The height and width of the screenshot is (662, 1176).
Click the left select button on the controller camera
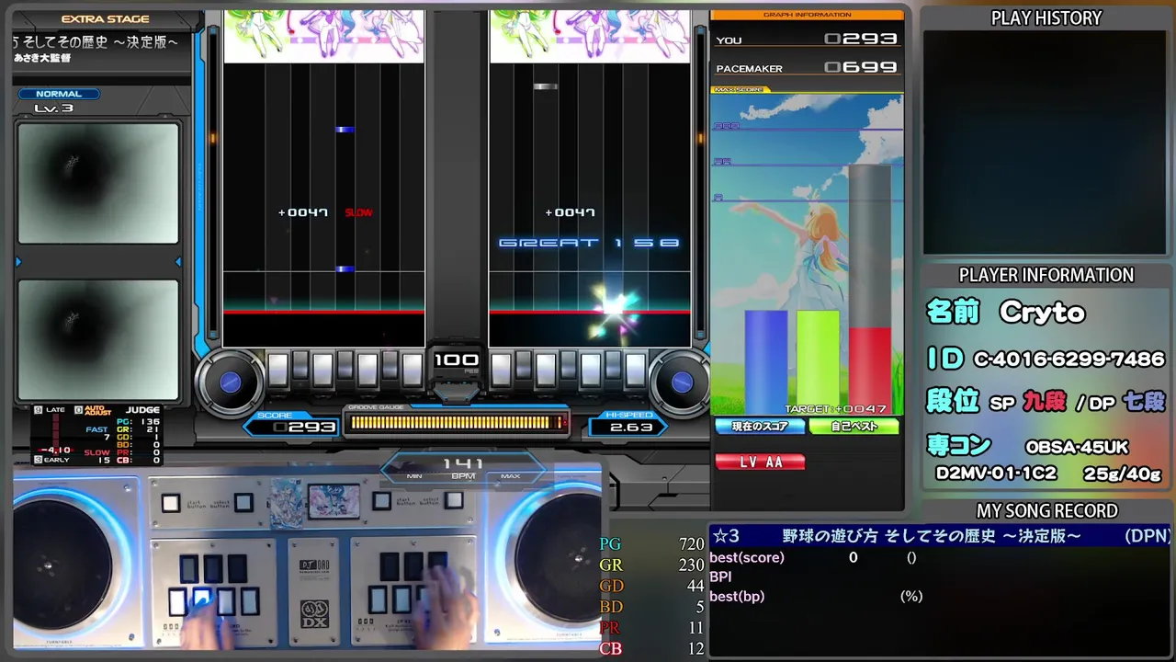point(243,502)
